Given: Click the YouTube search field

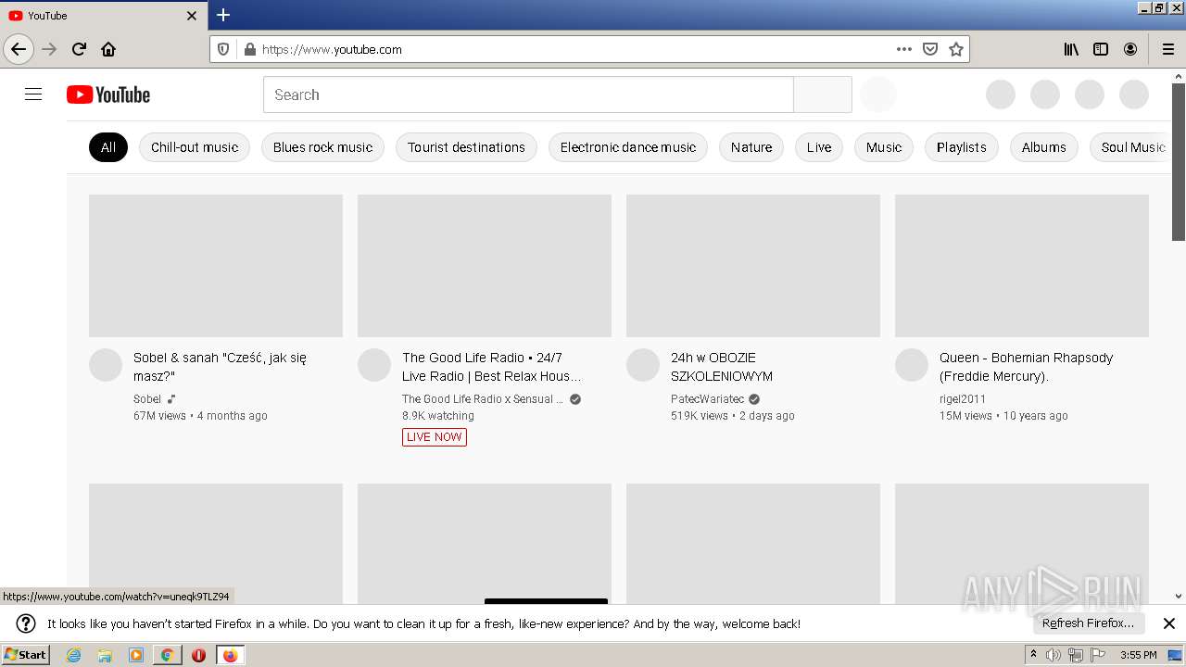Looking at the screenshot, I should (528, 94).
